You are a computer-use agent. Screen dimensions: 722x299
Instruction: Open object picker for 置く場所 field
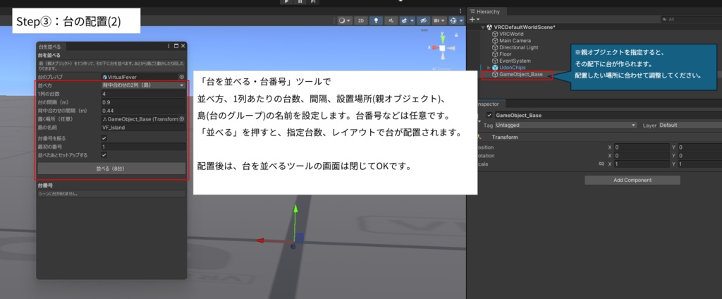[x=181, y=119]
